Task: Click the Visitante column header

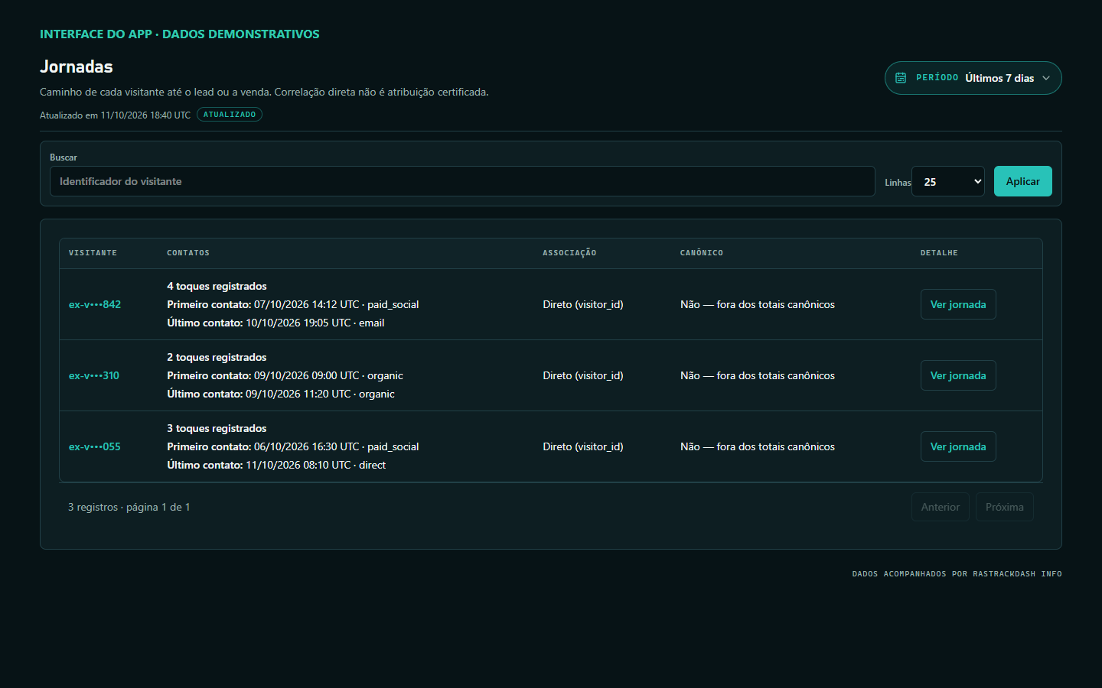Action: [93, 253]
